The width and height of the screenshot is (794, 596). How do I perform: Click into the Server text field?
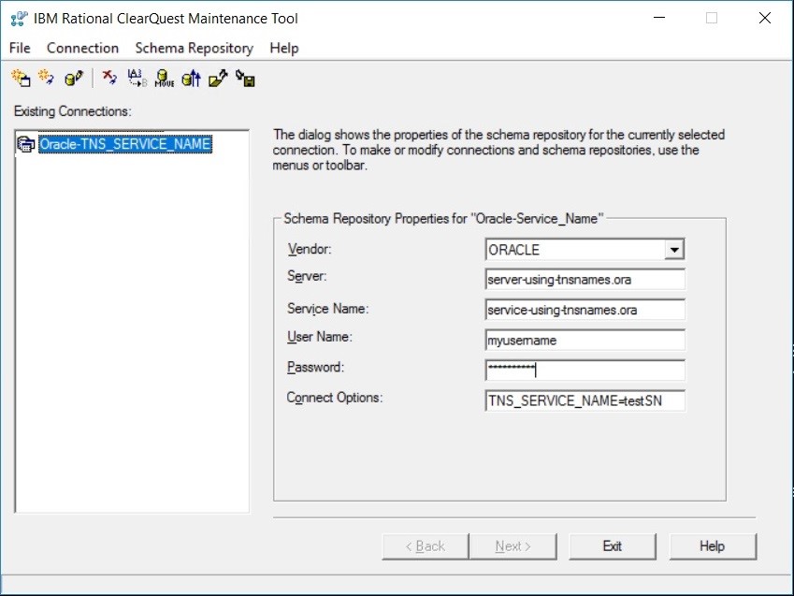pos(585,280)
